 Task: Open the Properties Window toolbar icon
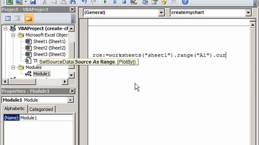[155, 2]
